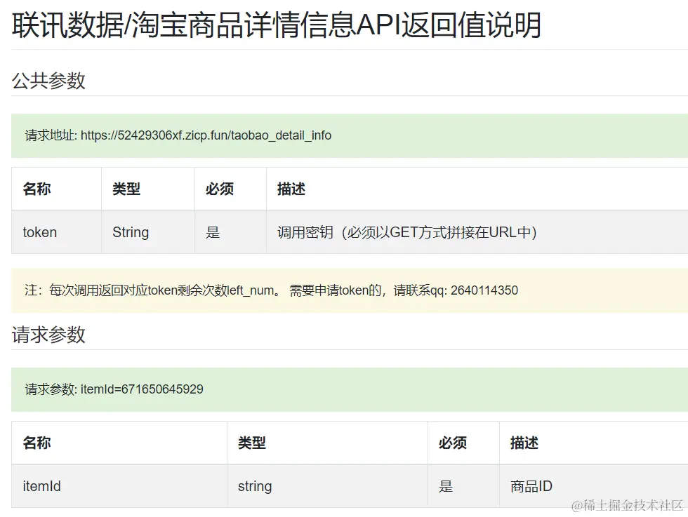Click the request parameter example itemId=671650645929

pyautogui.click(x=142, y=389)
